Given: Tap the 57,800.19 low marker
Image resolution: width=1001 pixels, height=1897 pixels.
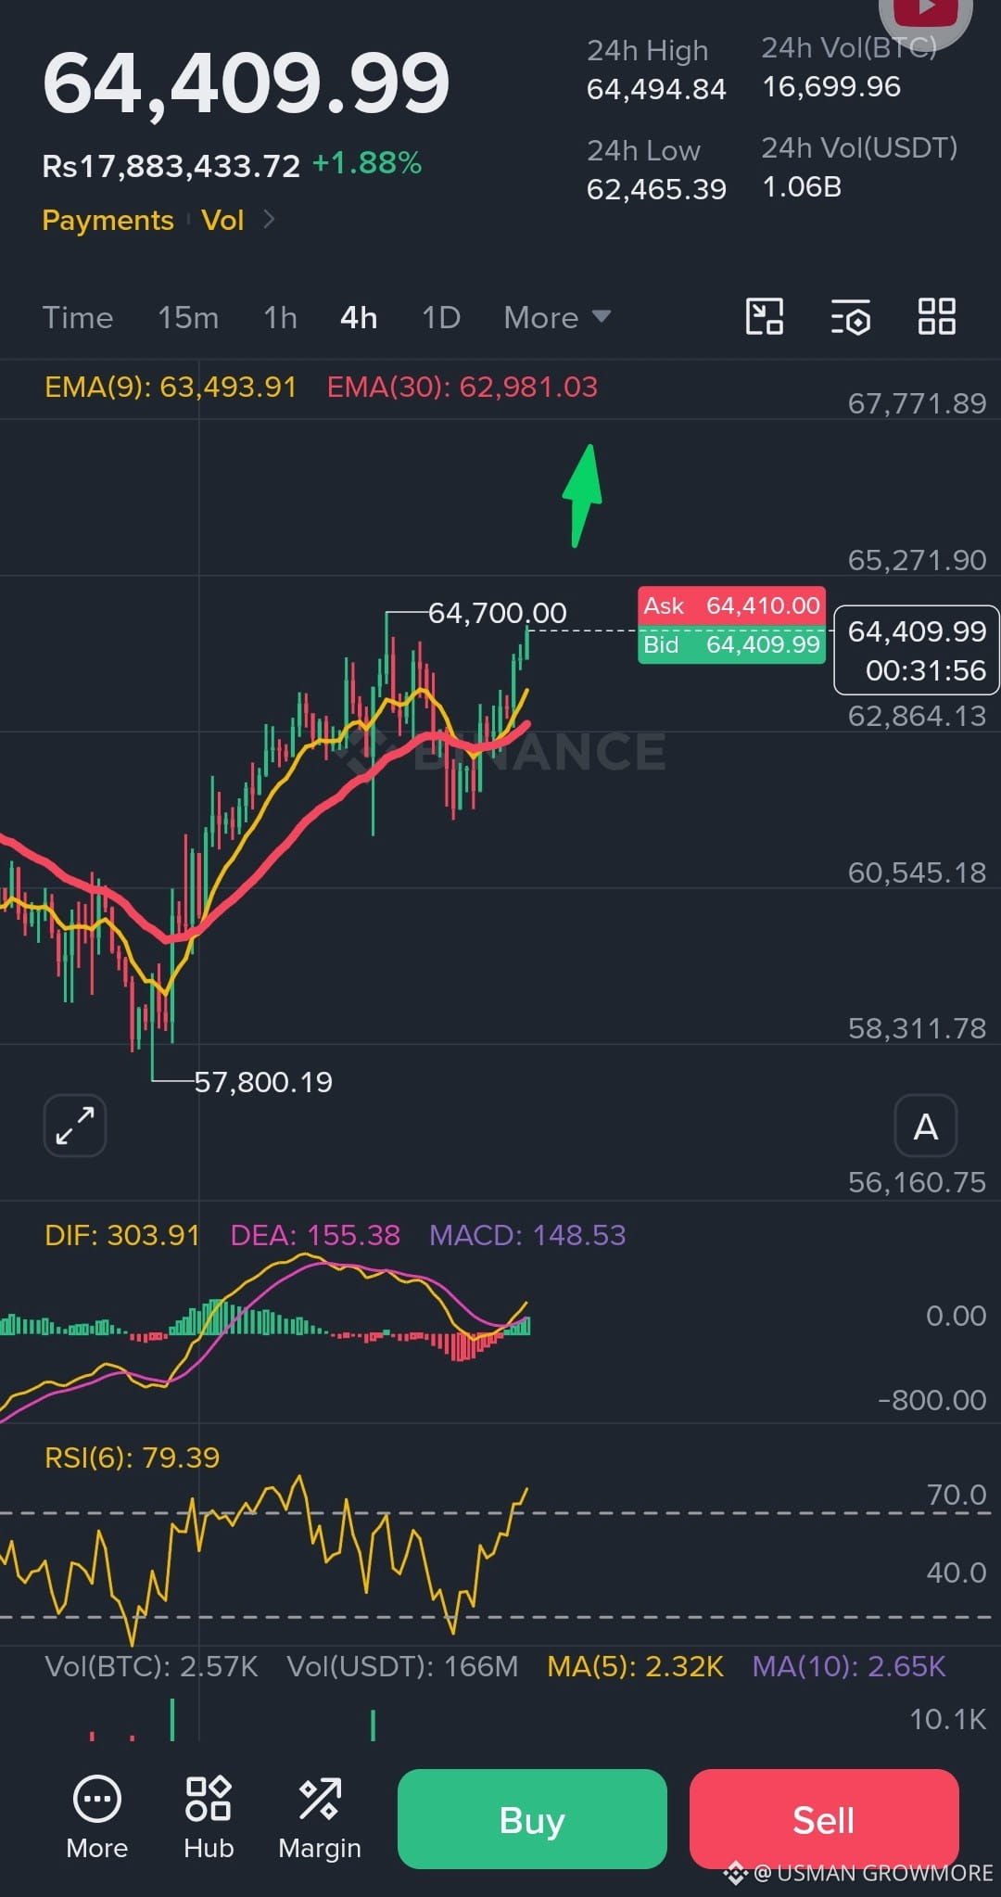Looking at the screenshot, I should (263, 1082).
